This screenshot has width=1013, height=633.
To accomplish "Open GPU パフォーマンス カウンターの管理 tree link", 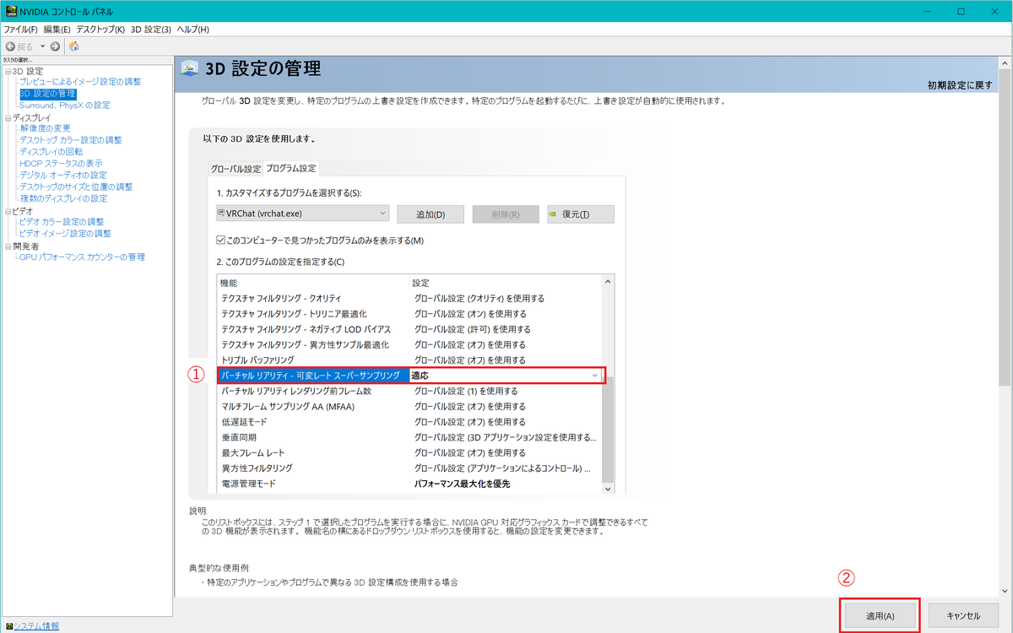I will click(82, 257).
